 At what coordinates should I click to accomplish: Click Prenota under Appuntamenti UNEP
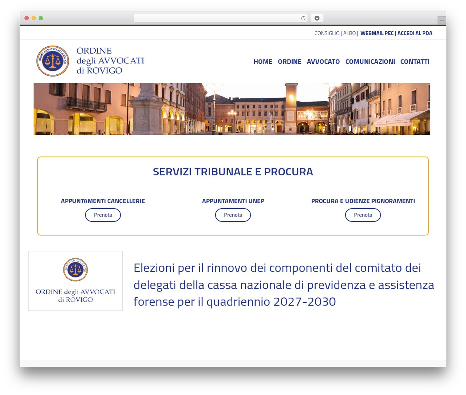(233, 215)
